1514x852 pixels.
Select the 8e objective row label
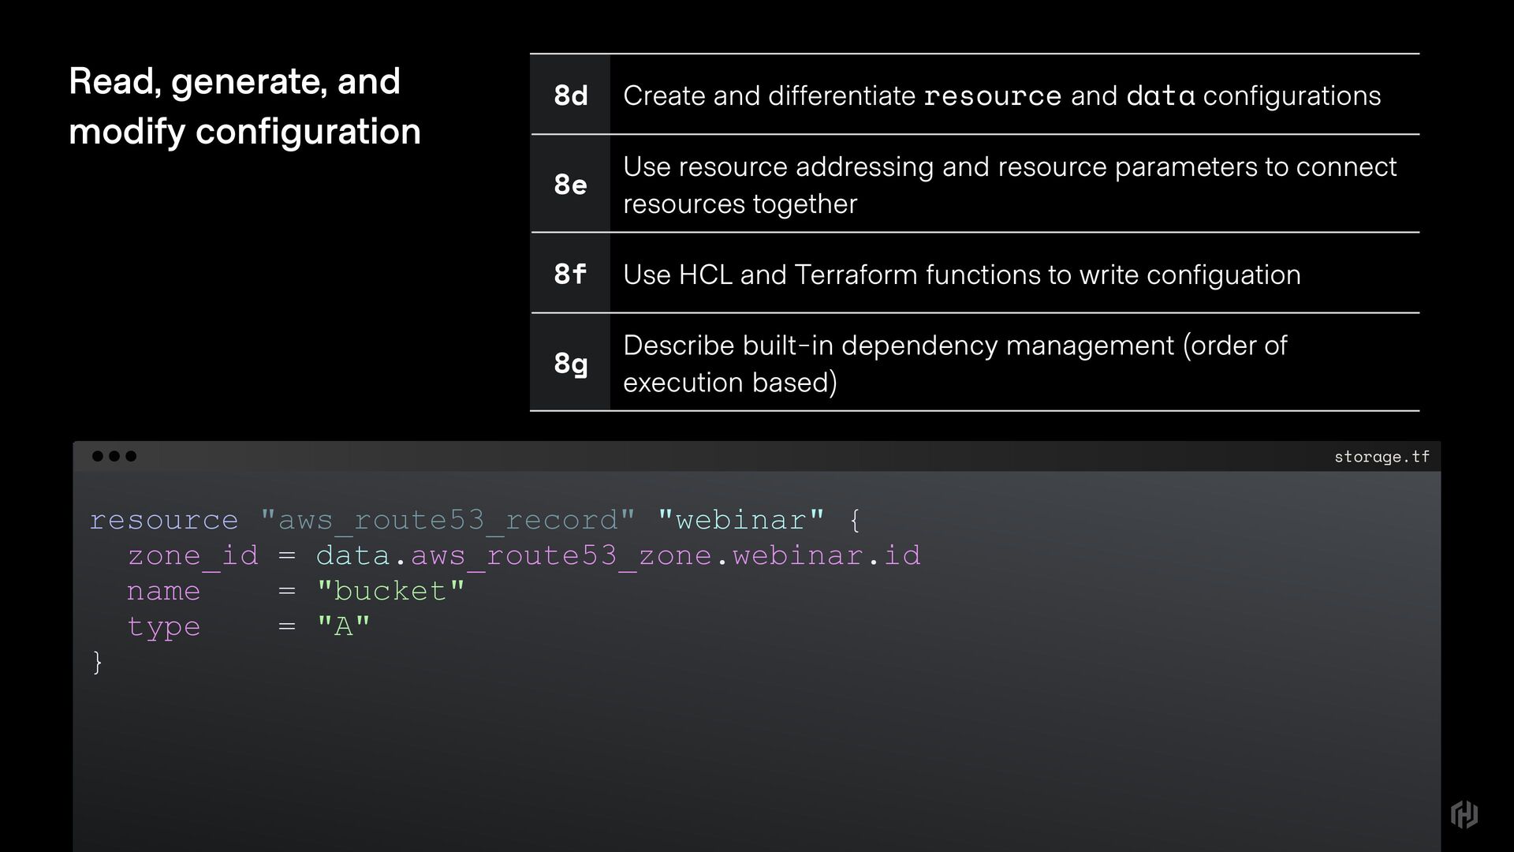pos(570,185)
